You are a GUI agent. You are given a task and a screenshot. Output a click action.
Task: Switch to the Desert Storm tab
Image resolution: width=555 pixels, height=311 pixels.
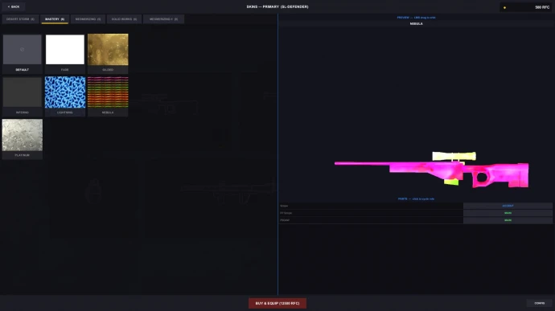(x=20, y=19)
